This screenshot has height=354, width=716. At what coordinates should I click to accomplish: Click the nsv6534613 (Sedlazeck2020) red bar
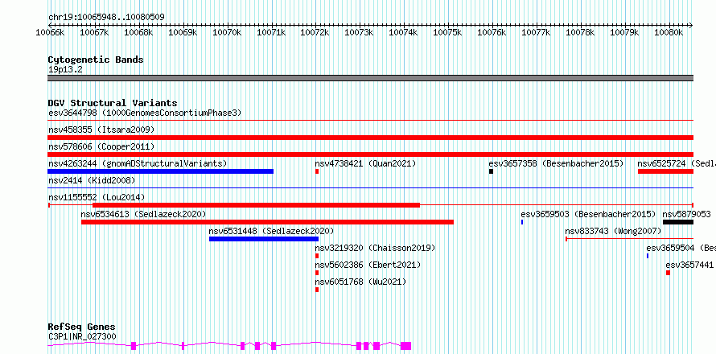pyautogui.click(x=268, y=222)
